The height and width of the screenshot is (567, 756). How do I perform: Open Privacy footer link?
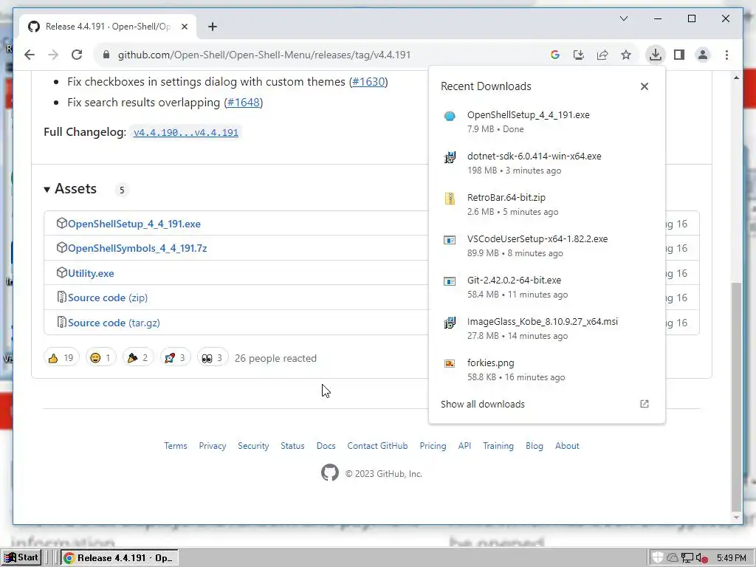[x=213, y=446]
